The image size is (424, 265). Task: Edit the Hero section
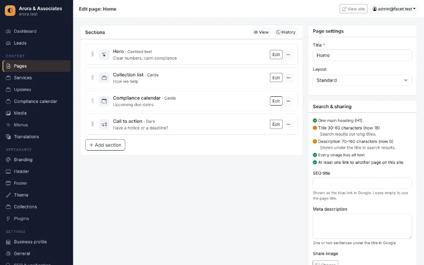[x=276, y=54]
